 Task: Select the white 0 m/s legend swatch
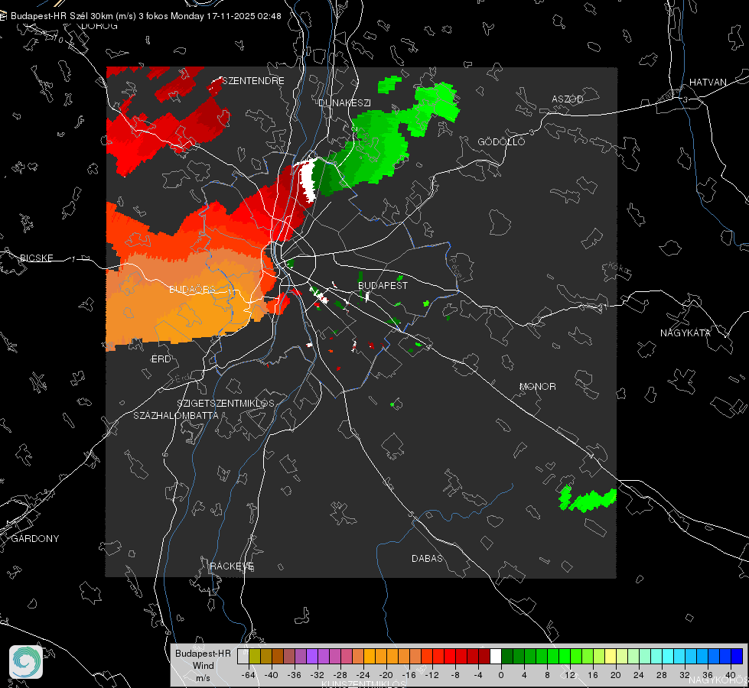point(496,657)
